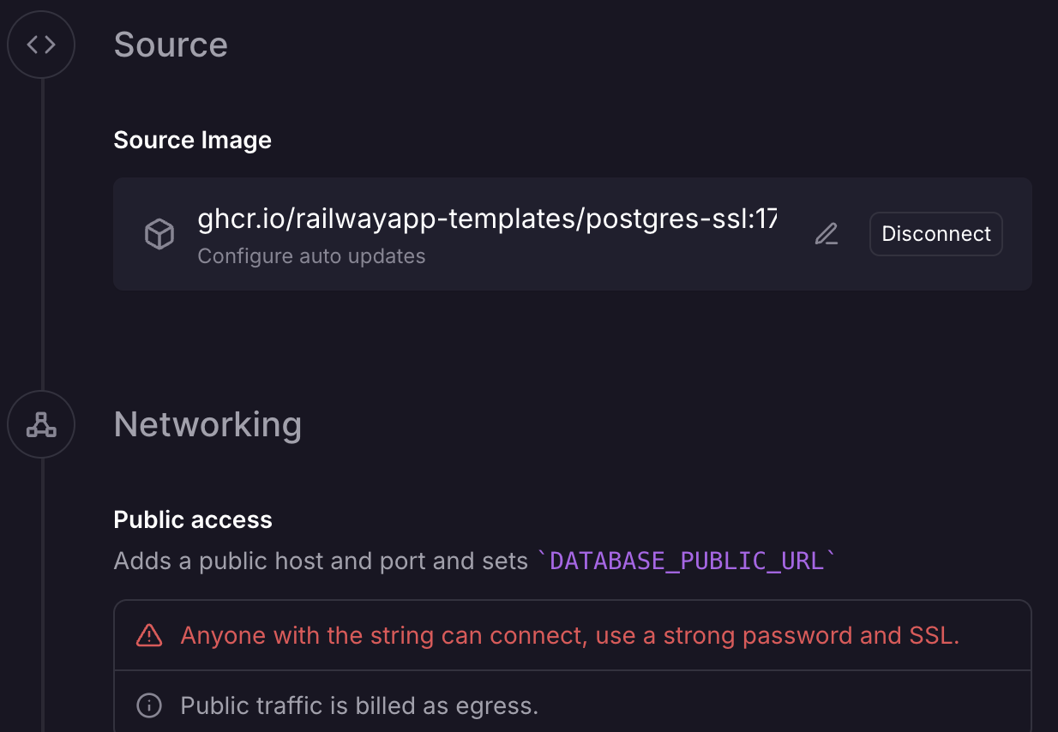Click the Networking section heading
The width and height of the screenshot is (1058, 732).
pos(207,424)
